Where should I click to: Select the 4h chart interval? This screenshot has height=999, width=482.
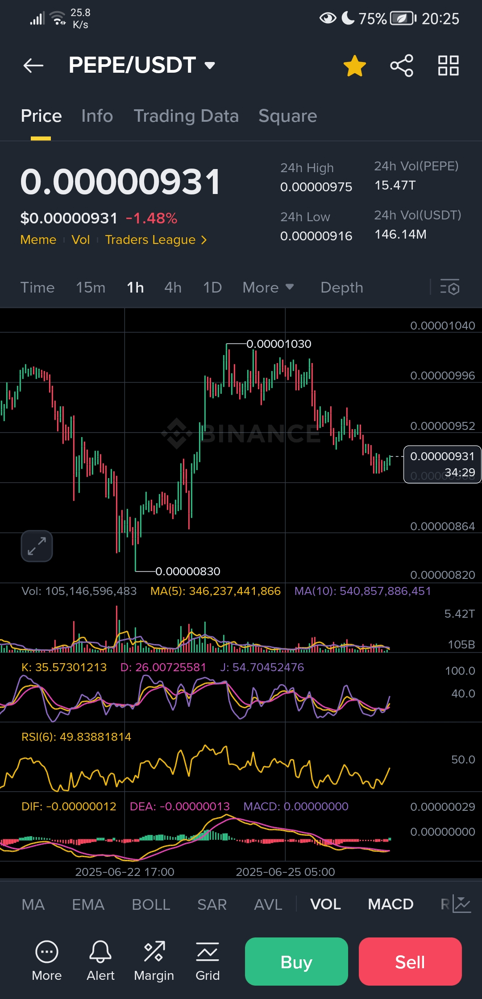pos(173,288)
